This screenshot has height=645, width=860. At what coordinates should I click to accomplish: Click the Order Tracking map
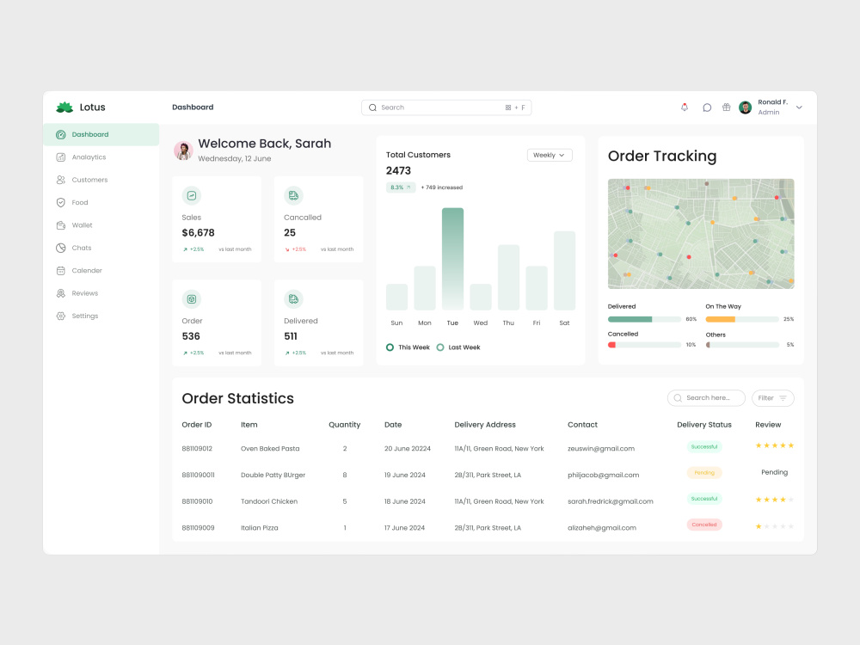(701, 234)
